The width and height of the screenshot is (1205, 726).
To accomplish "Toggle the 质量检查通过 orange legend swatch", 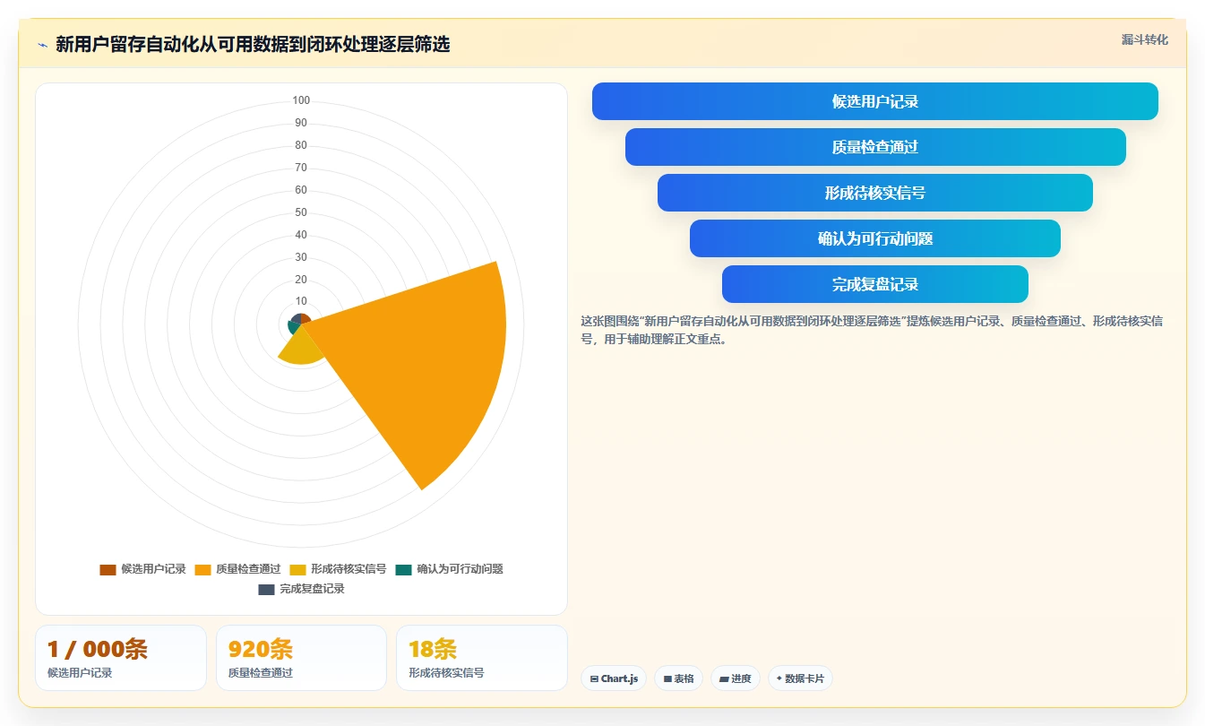I will (202, 569).
